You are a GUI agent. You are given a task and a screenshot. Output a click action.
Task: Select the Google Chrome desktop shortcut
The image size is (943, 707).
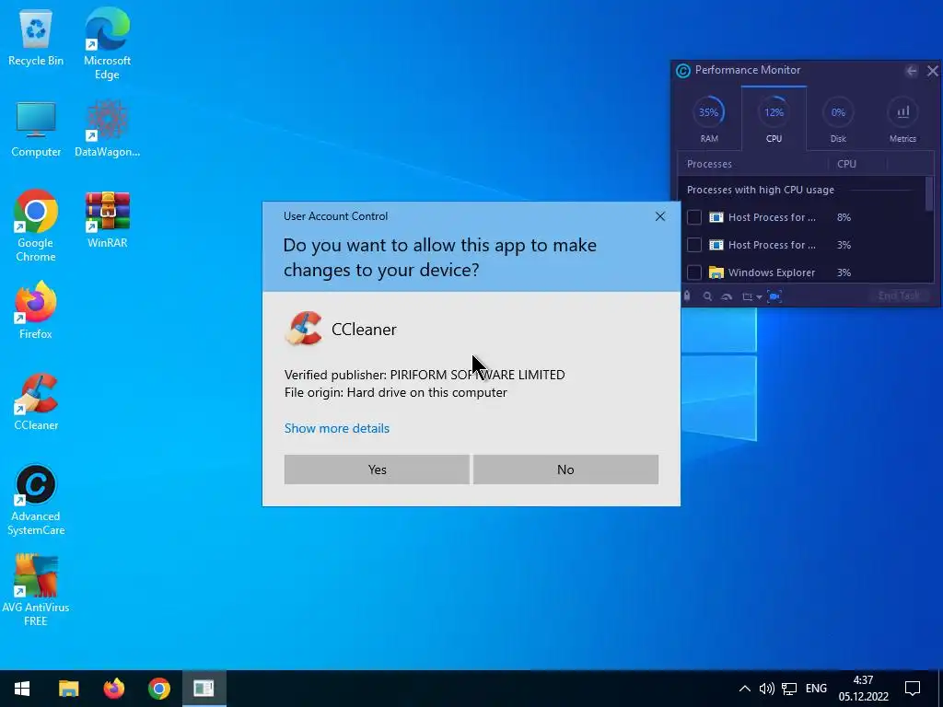(x=36, y=226)
